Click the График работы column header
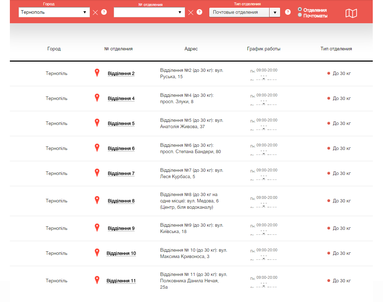 tap(264, 49)
